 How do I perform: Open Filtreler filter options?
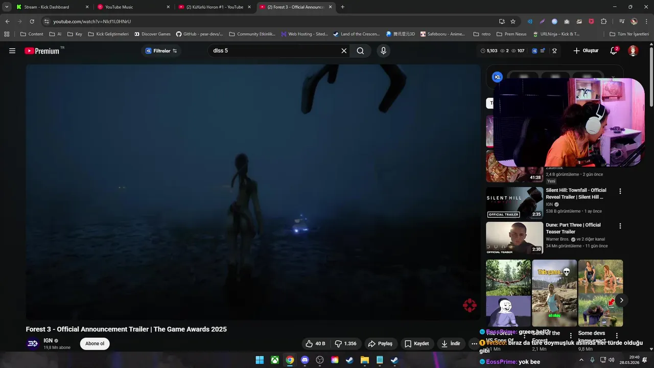[161, 51]
